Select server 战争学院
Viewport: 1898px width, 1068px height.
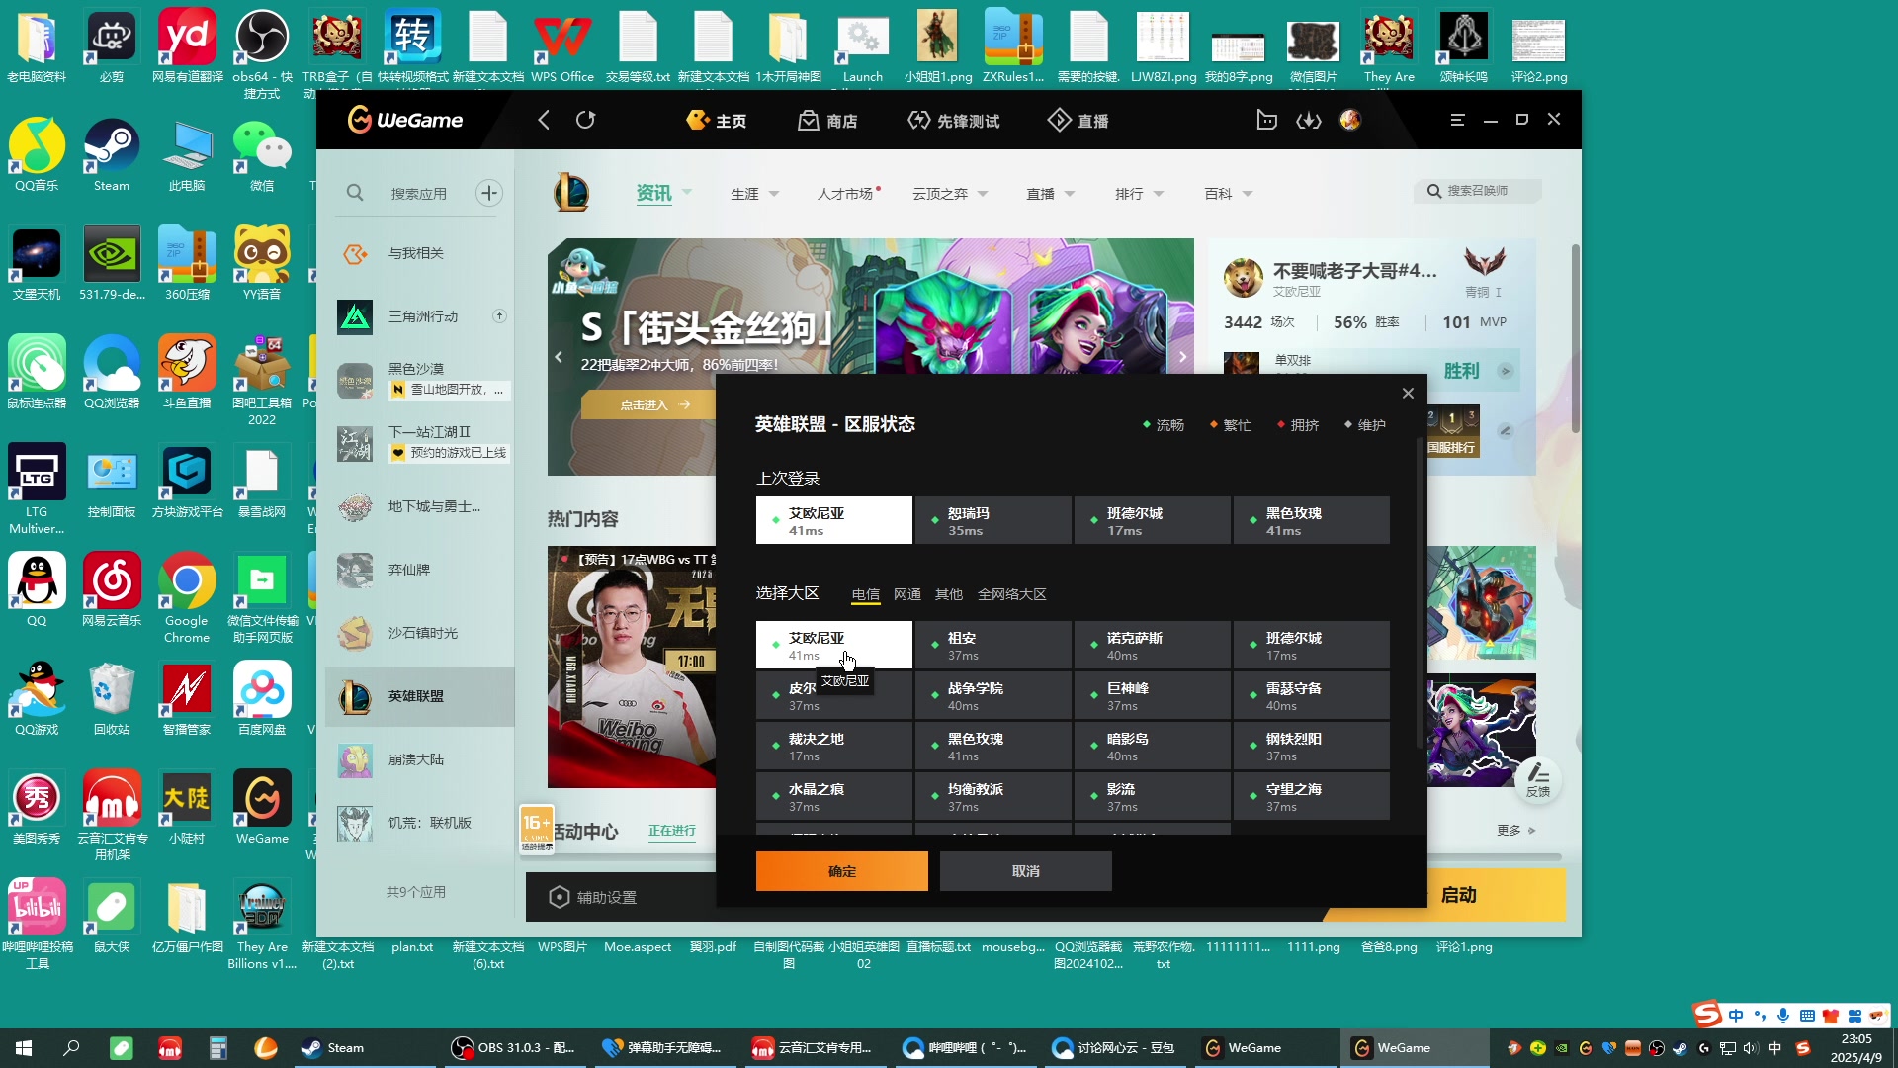pyautogui.click(x=993, y=695)
